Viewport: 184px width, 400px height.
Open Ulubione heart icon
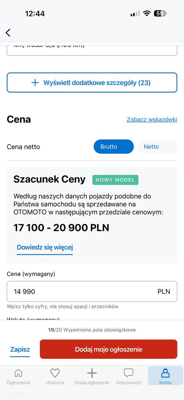pos(55,373)
